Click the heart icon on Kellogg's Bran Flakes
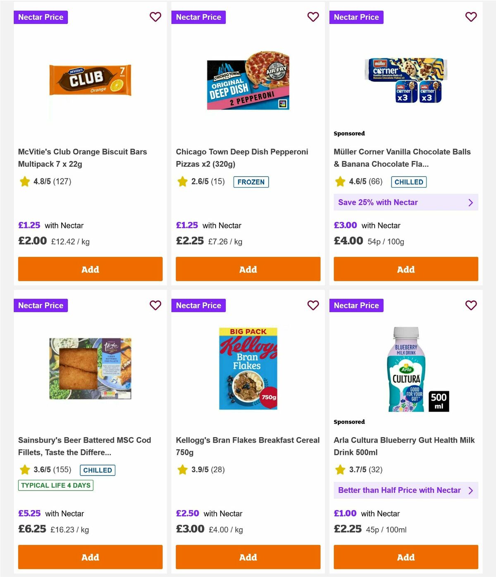 pos(313,305)
